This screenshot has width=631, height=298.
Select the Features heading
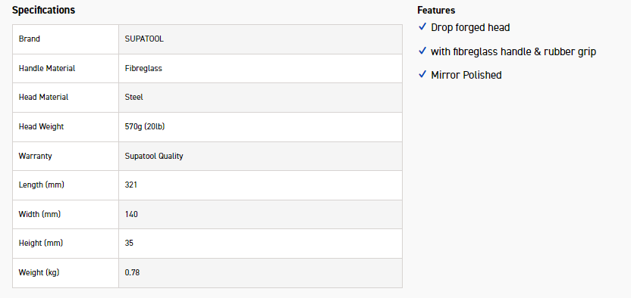(436, 10)
